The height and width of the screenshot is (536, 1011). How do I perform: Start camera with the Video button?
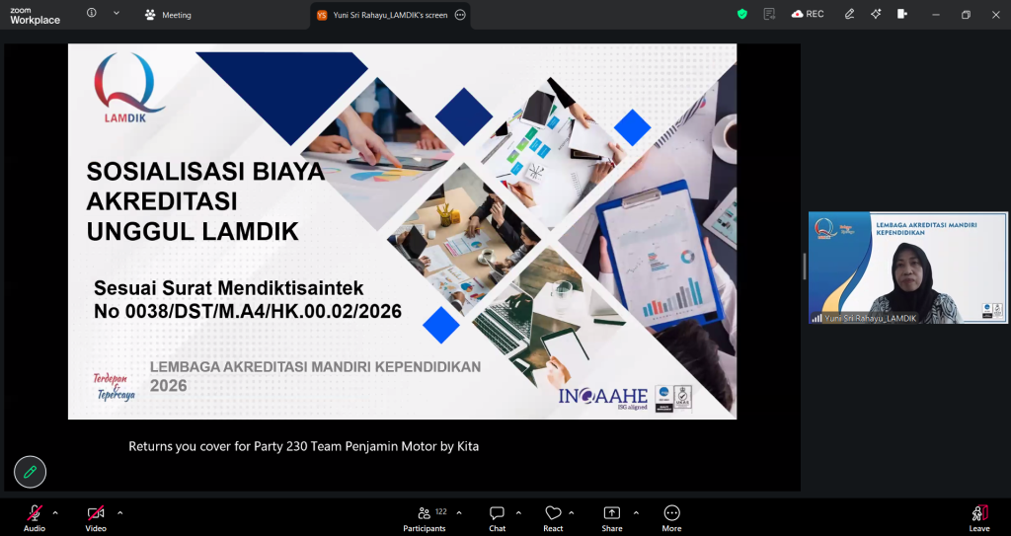pyautogui.click(x=96, y=518)
